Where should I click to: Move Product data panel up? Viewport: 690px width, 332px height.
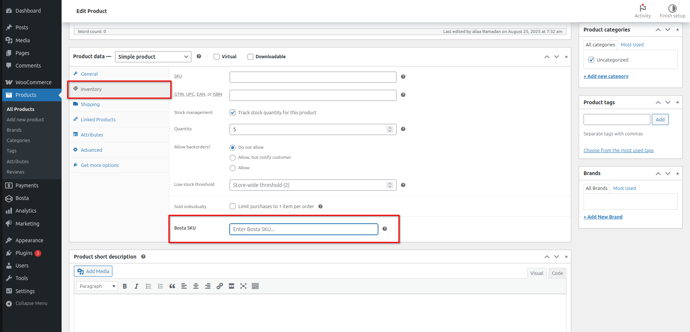tap(547, 57)
